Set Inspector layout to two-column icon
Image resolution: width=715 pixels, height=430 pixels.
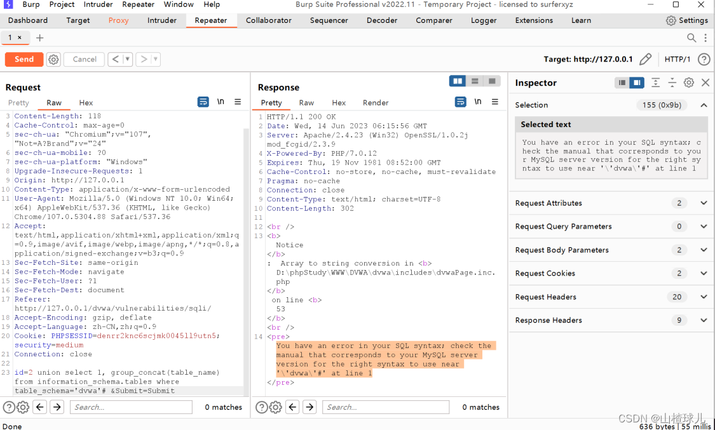coord(637,83)
